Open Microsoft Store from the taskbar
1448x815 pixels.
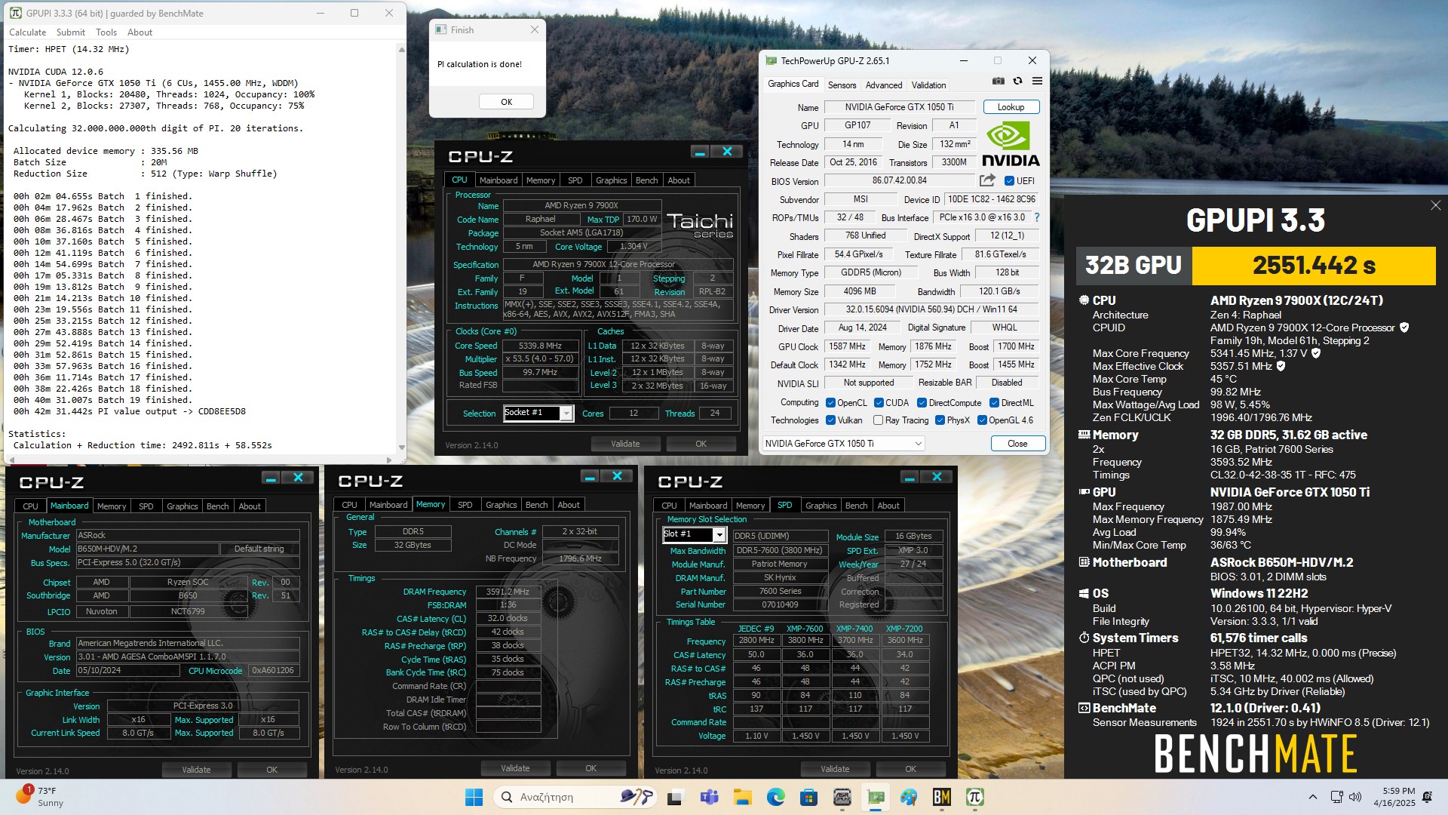(x=808, y=797)
